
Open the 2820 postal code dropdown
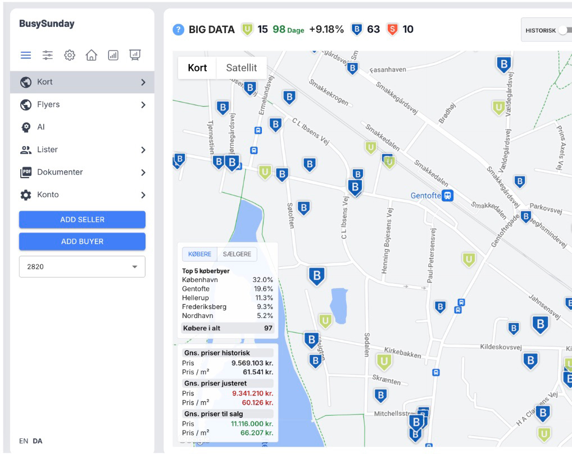[82, 267]
